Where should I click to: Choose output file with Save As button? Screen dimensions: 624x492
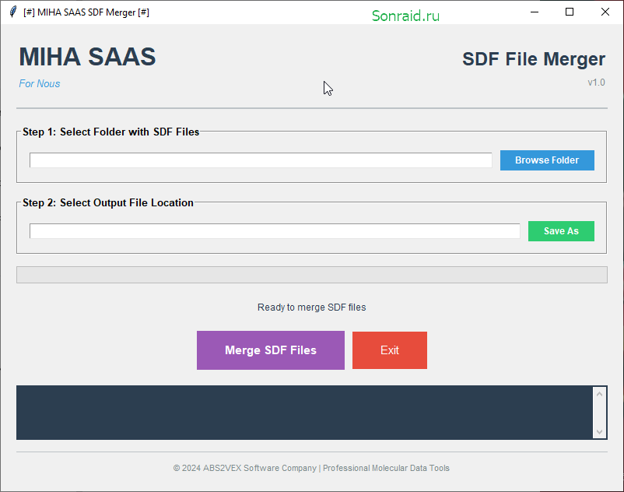[561, 231]
